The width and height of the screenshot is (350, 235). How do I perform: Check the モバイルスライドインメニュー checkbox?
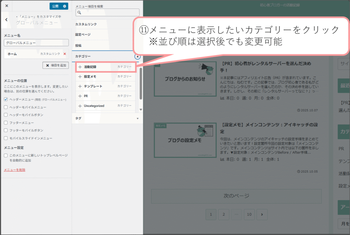point(6,138)
